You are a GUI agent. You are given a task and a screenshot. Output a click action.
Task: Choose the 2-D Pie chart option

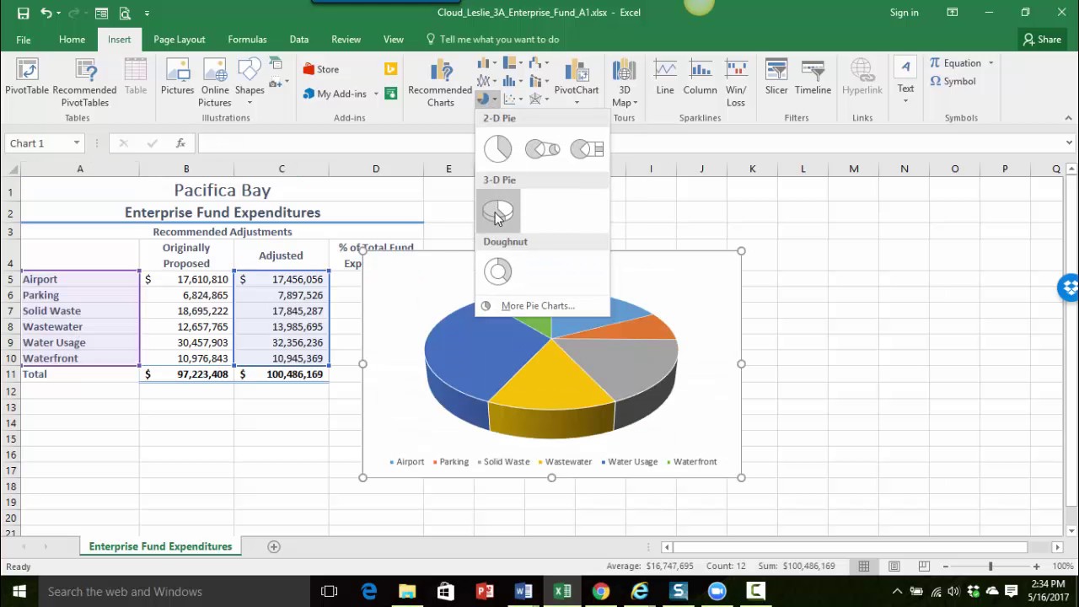[498, 149]
